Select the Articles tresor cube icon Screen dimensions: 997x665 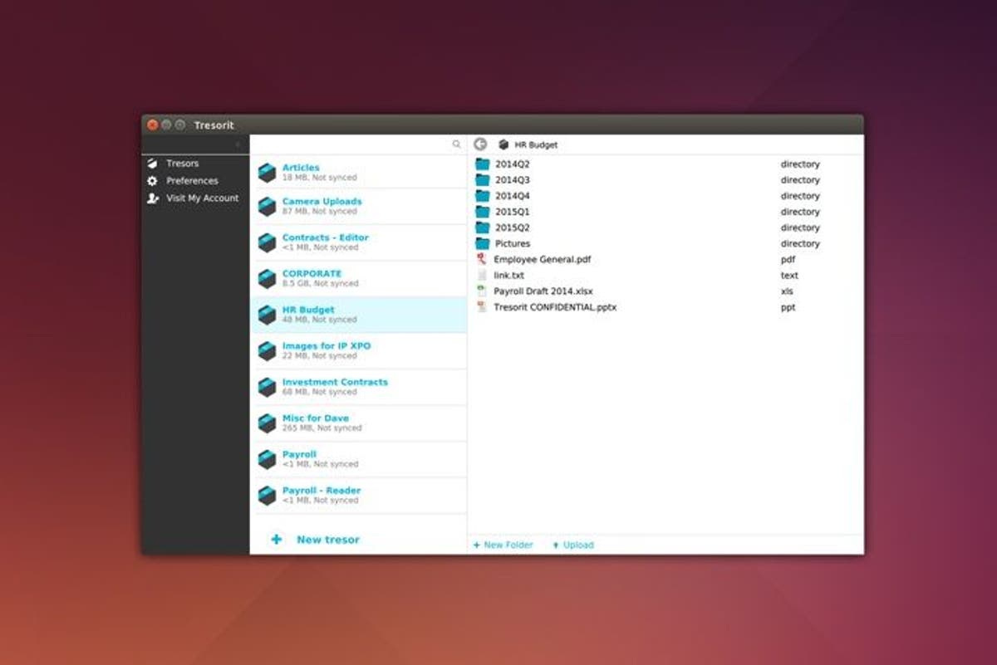pyautogui.click(x=267, y=172)
